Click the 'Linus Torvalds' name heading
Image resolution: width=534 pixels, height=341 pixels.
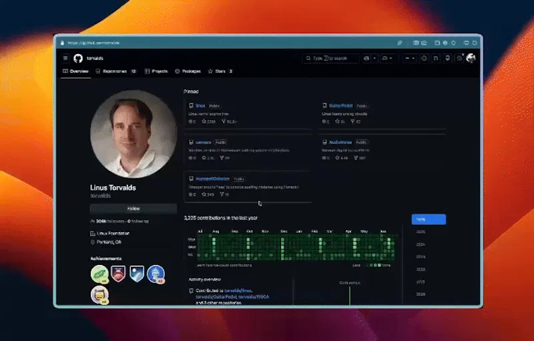[x=113, y=188]
